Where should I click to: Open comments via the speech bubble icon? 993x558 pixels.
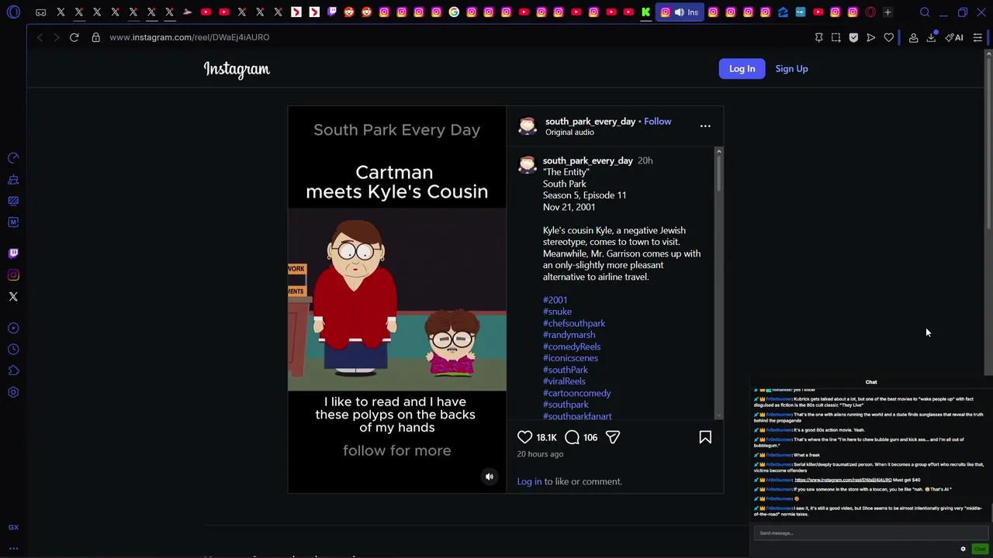572,437
